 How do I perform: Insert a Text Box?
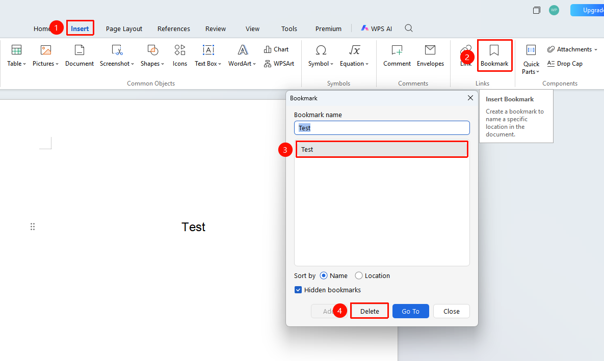tap(208, 55)
